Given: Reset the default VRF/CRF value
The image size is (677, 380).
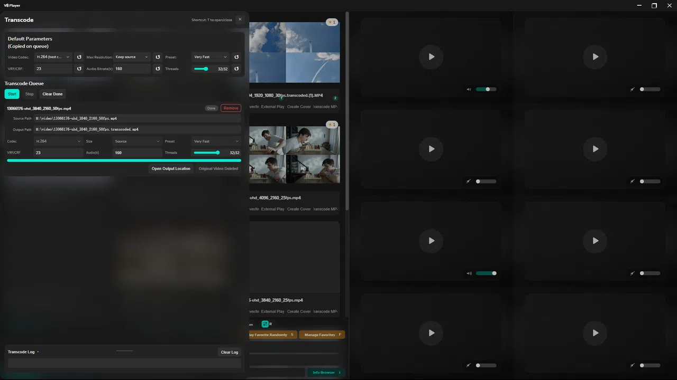Looking at the screenshot, I should tap(79, 69).
